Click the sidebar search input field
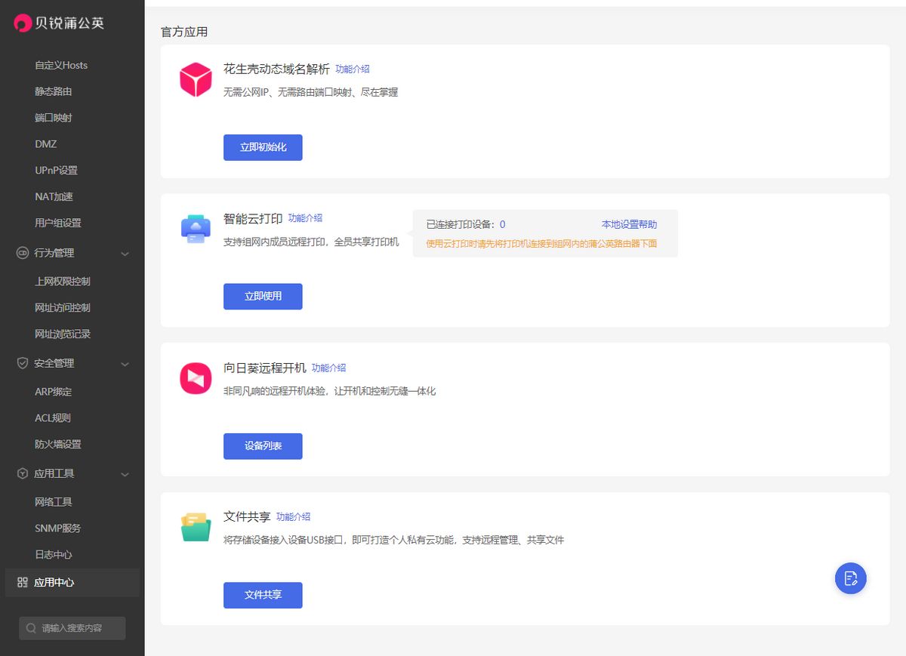906x656 pixels. [x=72, y=628]
